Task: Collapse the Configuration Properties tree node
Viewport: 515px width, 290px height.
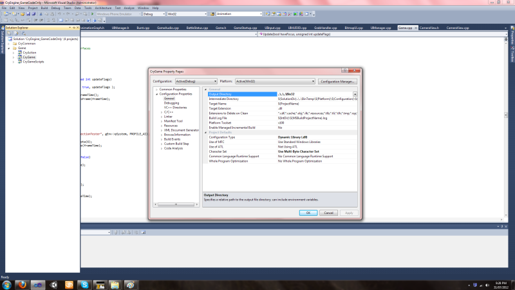Action: 156,94
